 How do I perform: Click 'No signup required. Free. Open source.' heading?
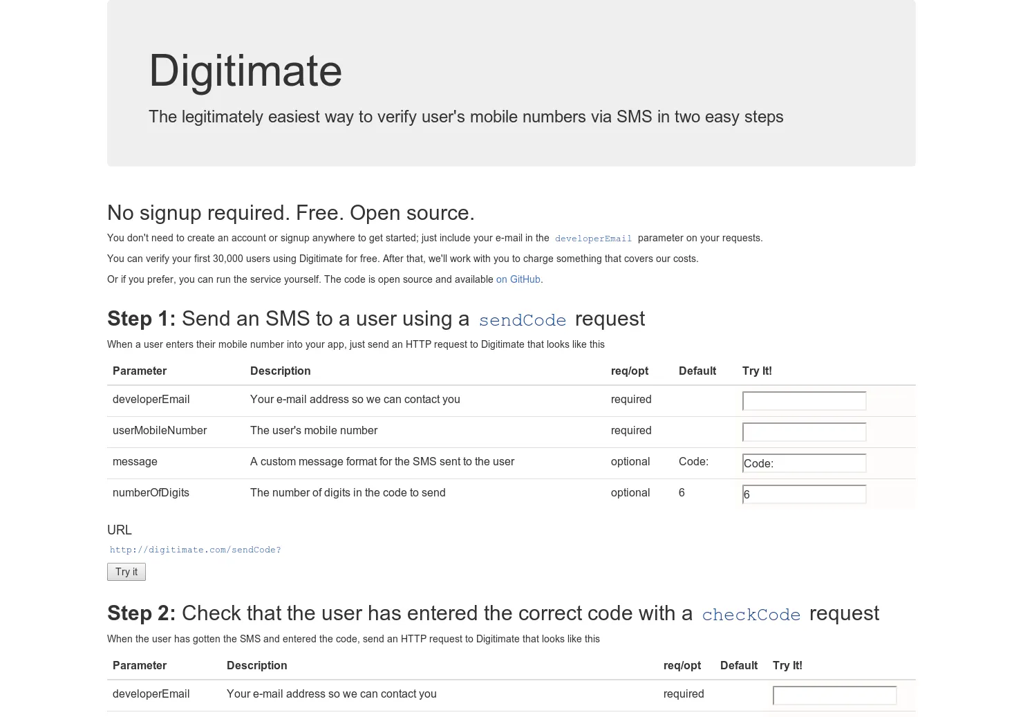(x=291, y=213)
